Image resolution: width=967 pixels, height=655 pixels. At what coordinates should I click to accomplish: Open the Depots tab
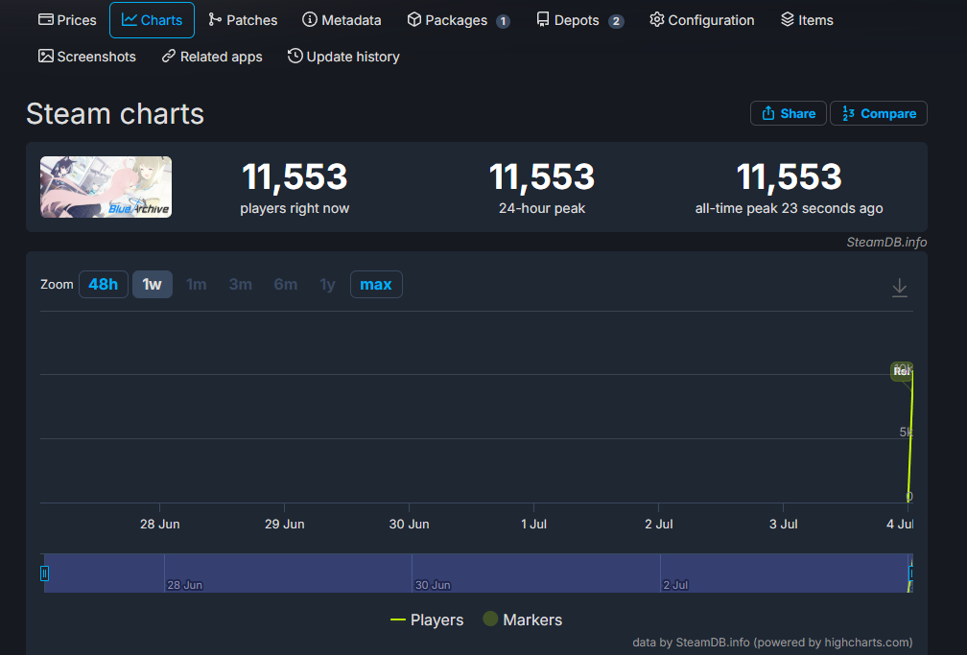579,20
